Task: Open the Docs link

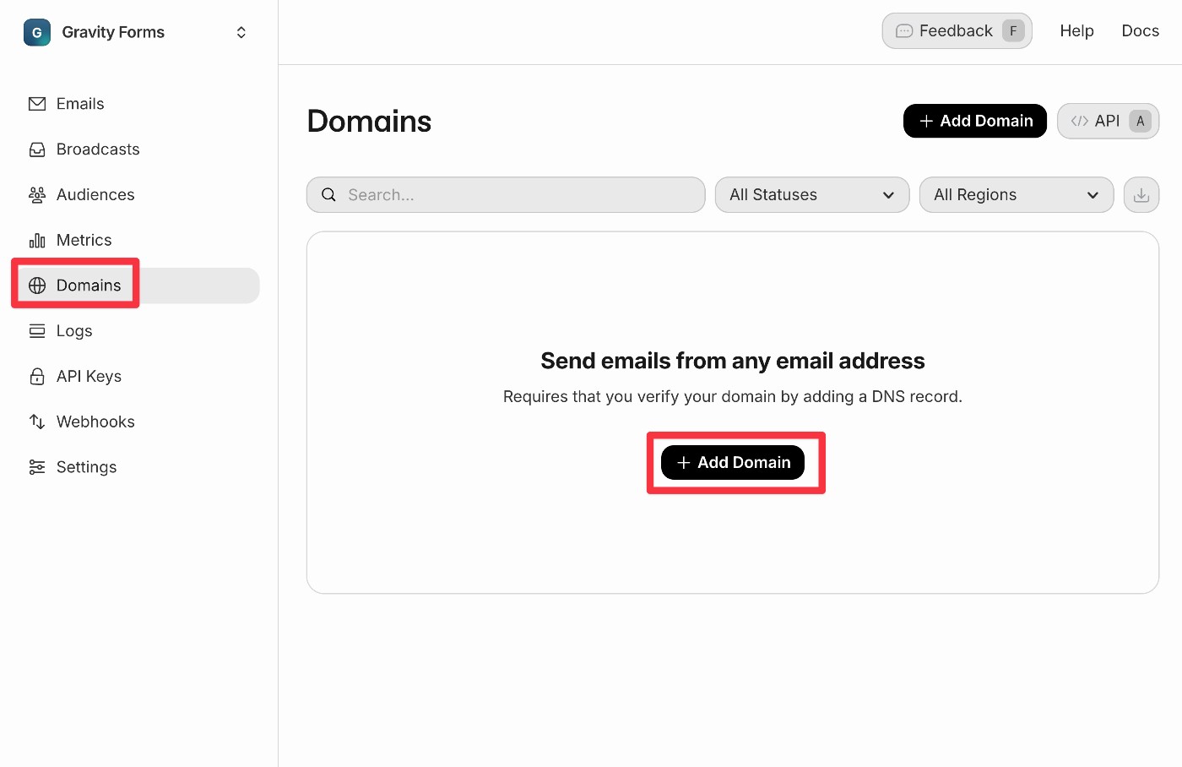Action: pyautogui.click(x=1140, y=31)
